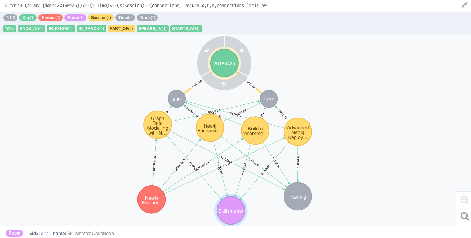Select the Advanced Neo4j Deployment session node
The height and width of the screenshot is (238, 471).
(x=298, y=132)
